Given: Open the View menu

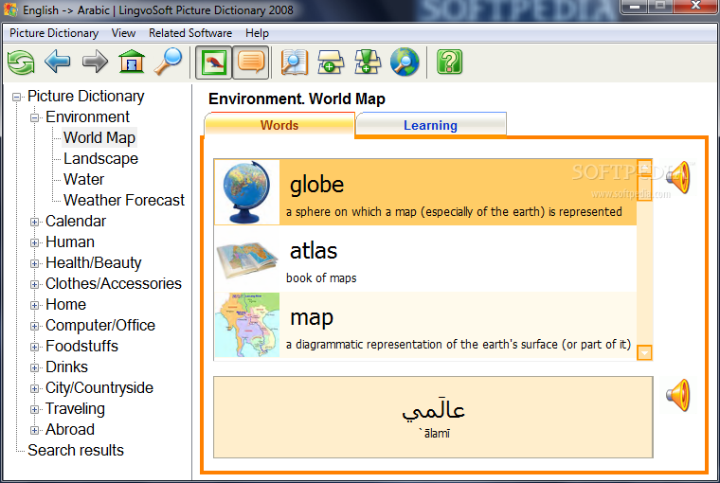Looking at the screenshot, I should [x=123, y=33].
